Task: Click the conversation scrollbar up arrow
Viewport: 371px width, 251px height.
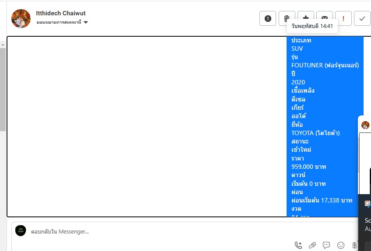Action: 3,45
